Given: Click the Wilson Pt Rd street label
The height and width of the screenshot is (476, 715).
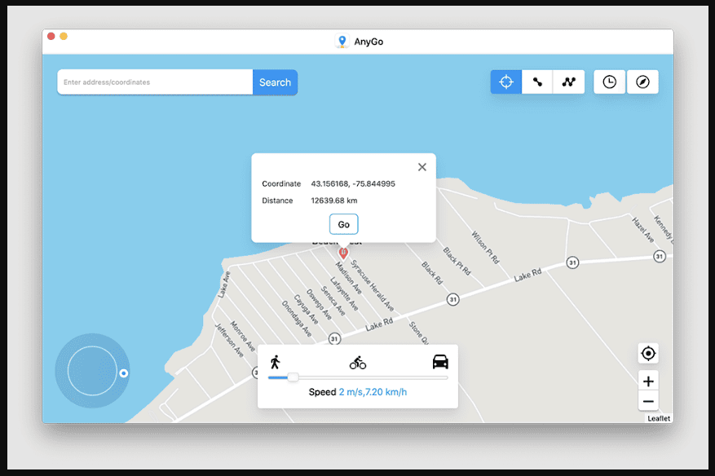Looking at the screenshot, I should click(485, 247).
